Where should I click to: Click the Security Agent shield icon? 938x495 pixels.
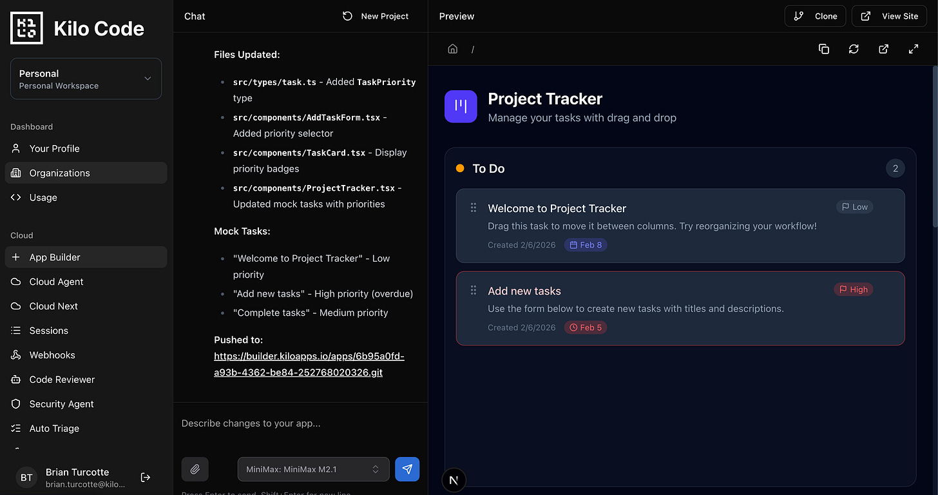coord(16,404)
